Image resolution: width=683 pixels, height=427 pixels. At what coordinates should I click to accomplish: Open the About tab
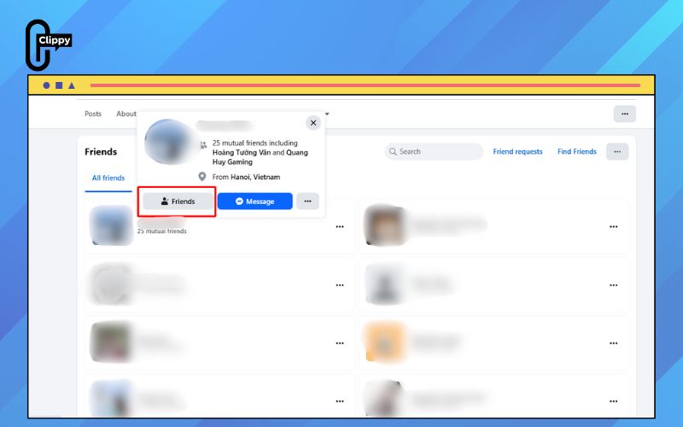(126, 114)
